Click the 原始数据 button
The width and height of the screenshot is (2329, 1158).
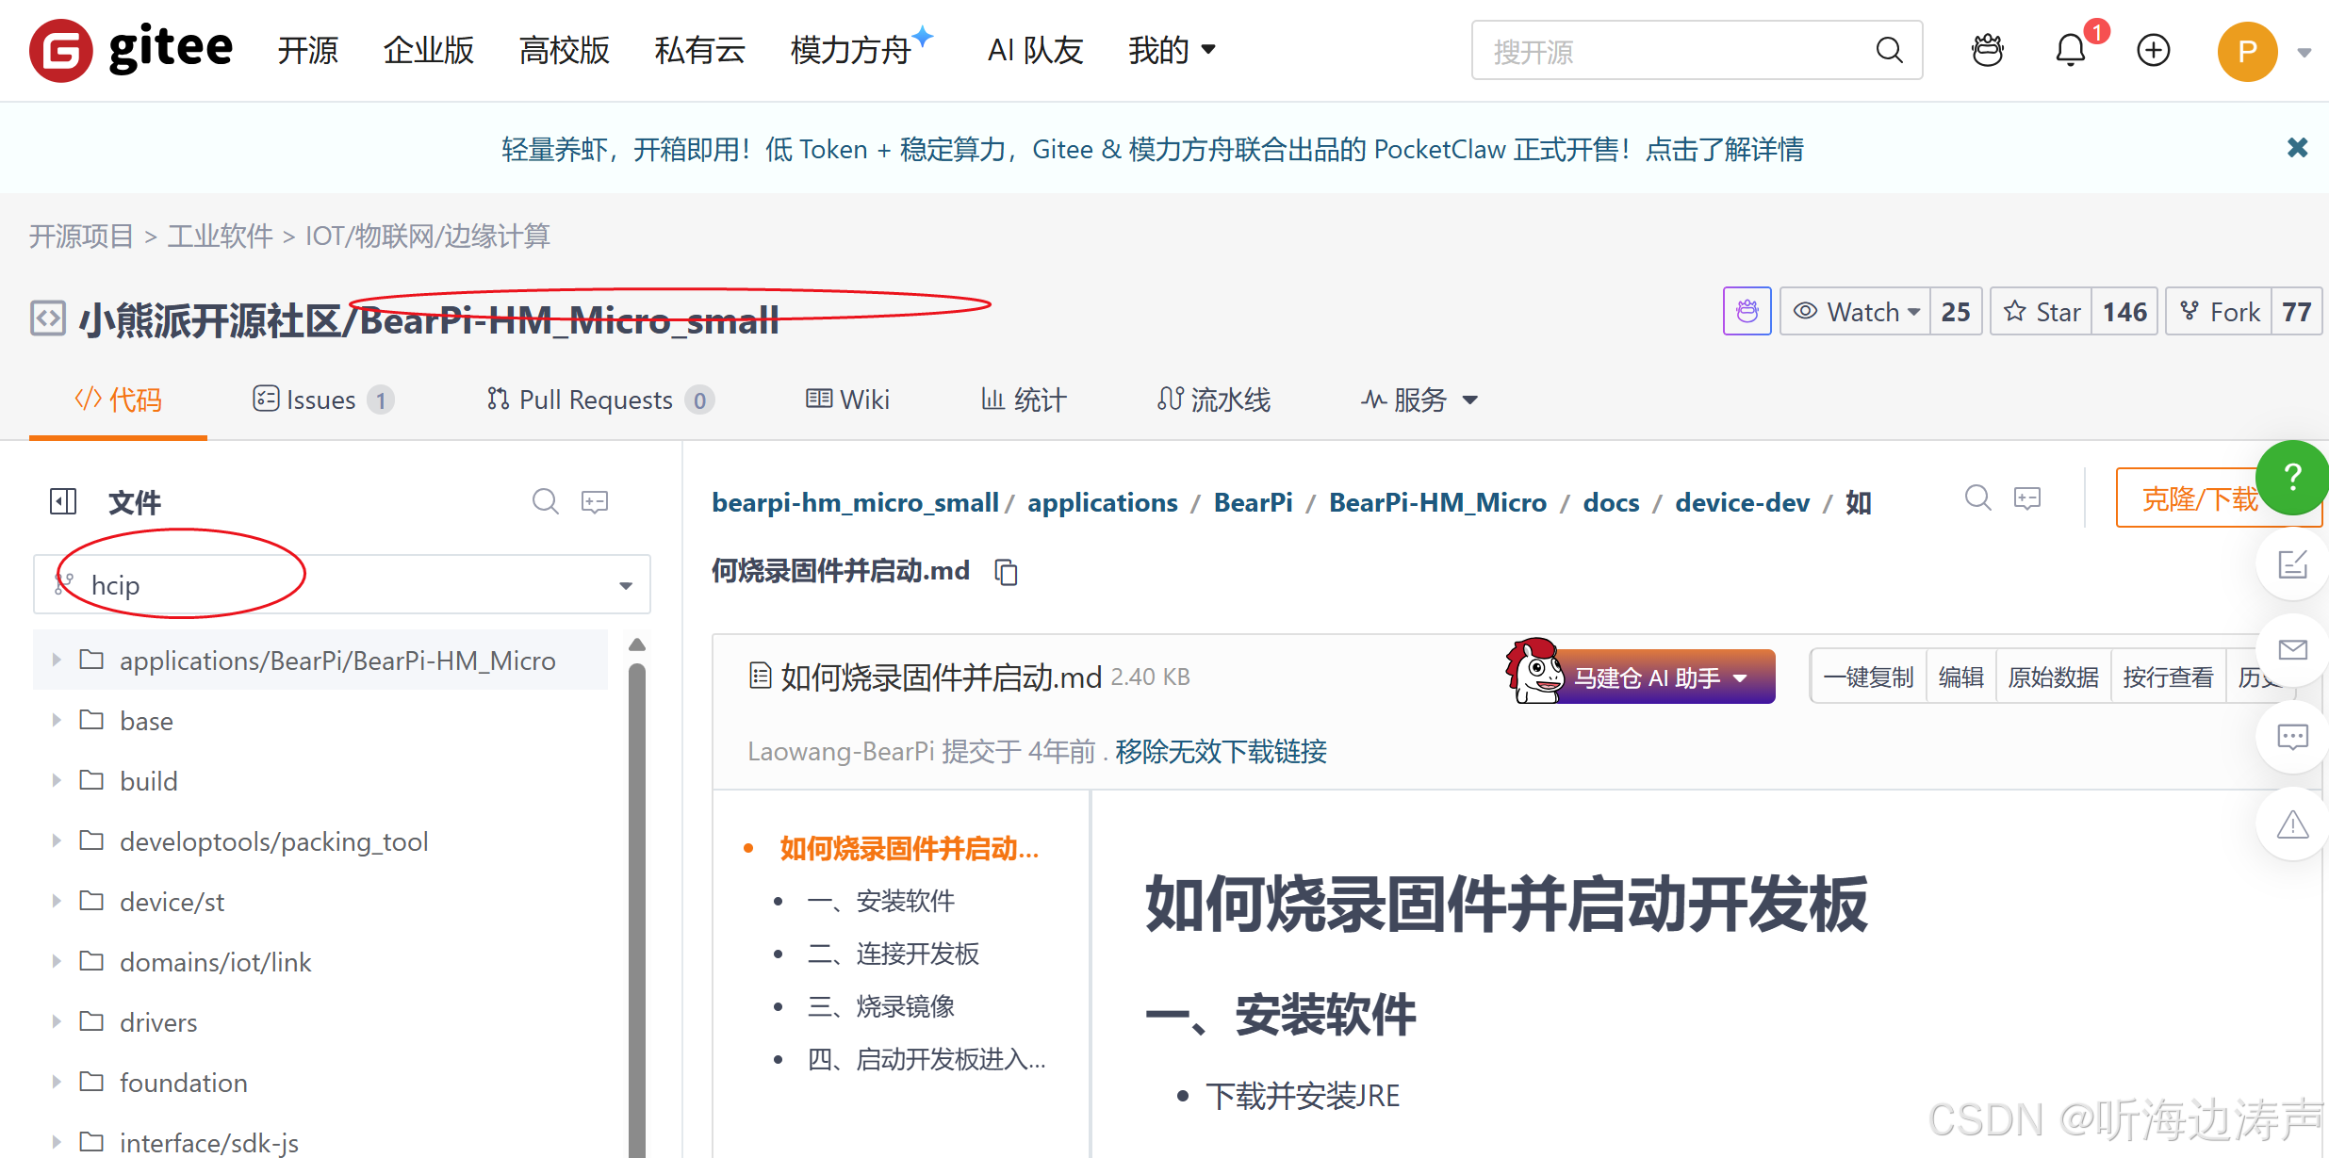(x=2054, y=677)
